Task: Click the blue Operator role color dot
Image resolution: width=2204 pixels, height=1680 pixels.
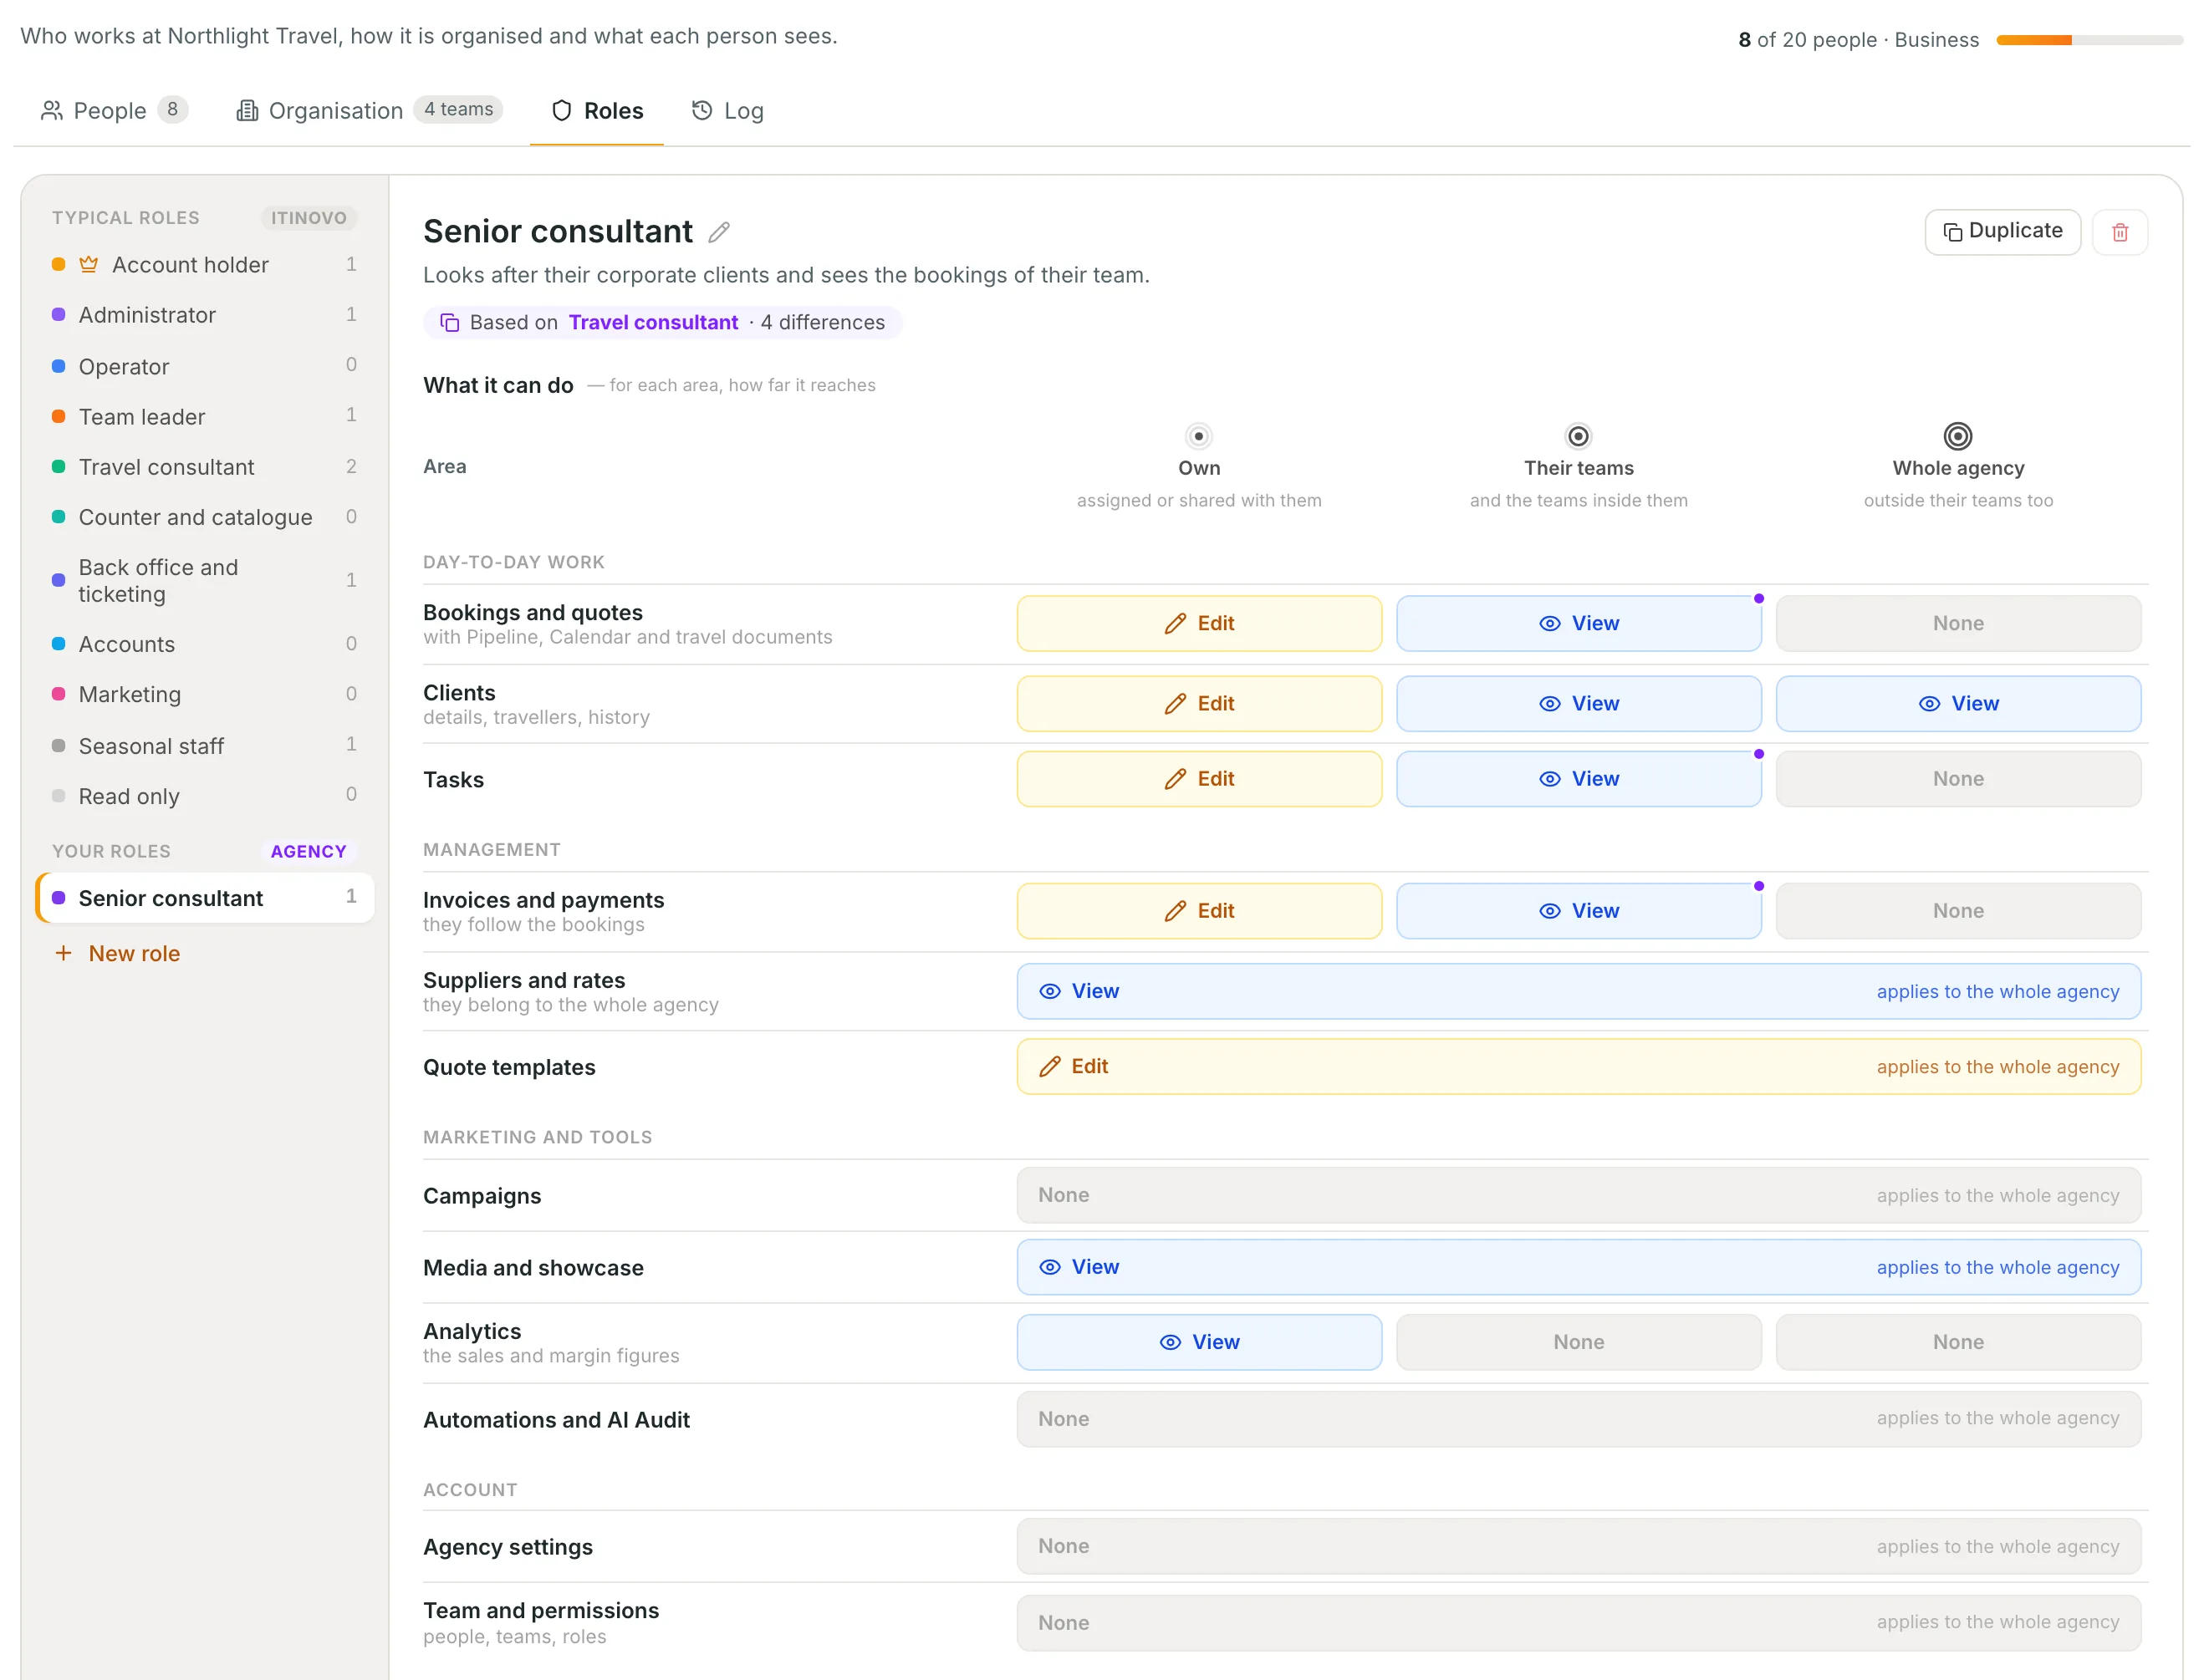Action: pyautogui.click(x=58, y=366)
